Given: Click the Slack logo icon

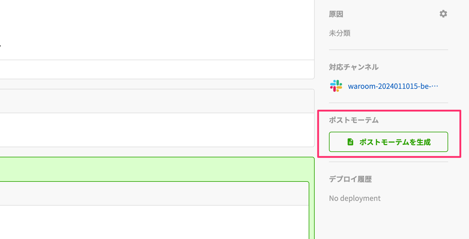Looking at the screenshot, I should 336,86.
